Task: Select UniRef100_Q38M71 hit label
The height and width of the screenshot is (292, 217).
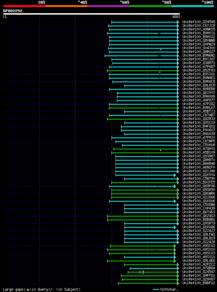Action: (x=199, y=63)
